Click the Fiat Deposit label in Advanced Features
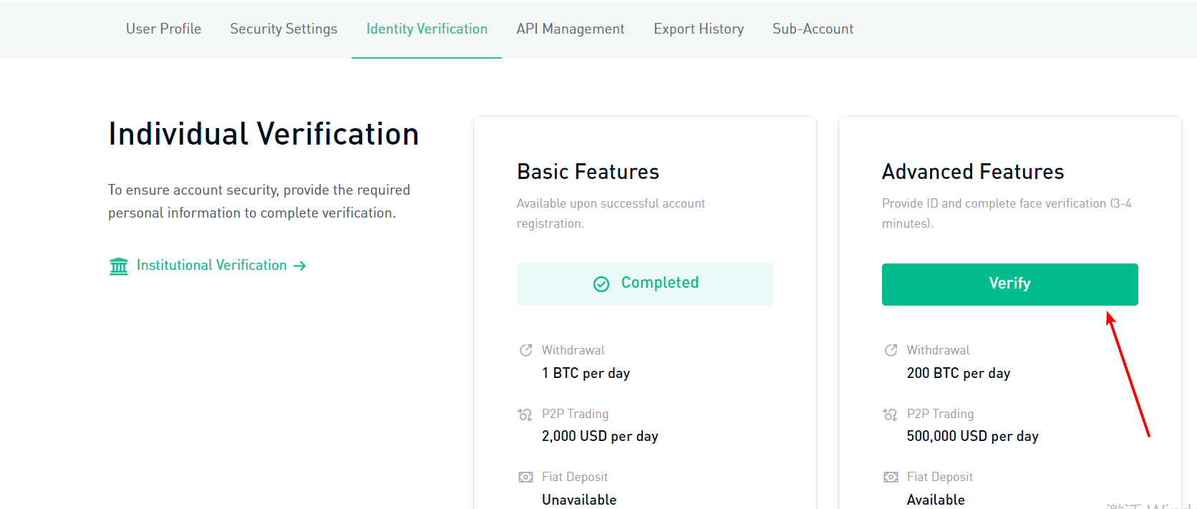The width and height of the screenshot is (1197, 509). [x=940, y=477]
